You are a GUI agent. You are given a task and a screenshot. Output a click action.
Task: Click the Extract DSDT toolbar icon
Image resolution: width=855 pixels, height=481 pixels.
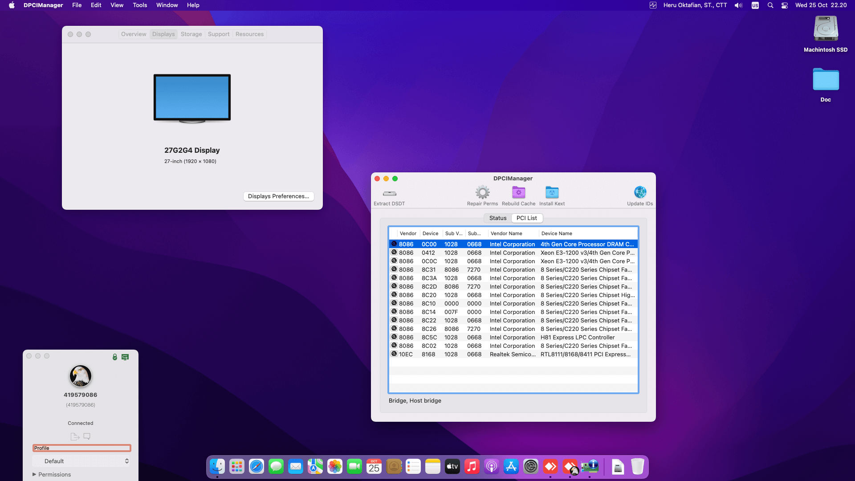389,194
